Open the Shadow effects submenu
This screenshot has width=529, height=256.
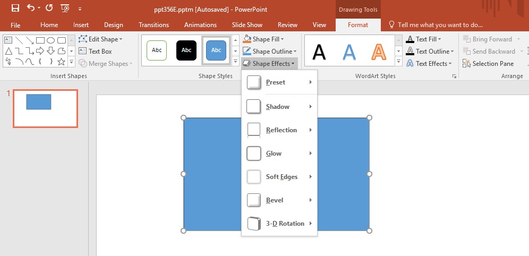(x=279, y=107)
